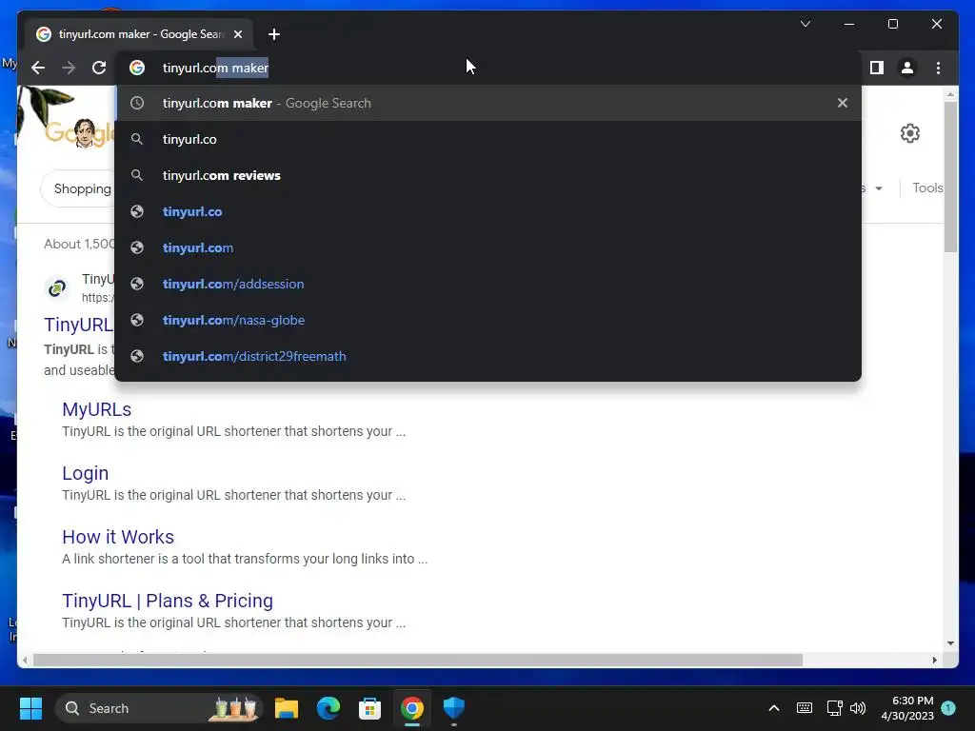Viewport: 975px width, 731px height.
Task: Open the Chrome three-dot menu
Action: [x=938, y=68]
